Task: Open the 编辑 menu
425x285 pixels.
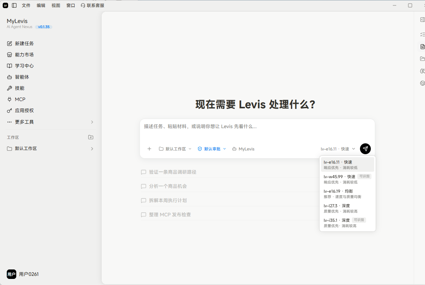Action: (41, 5)
